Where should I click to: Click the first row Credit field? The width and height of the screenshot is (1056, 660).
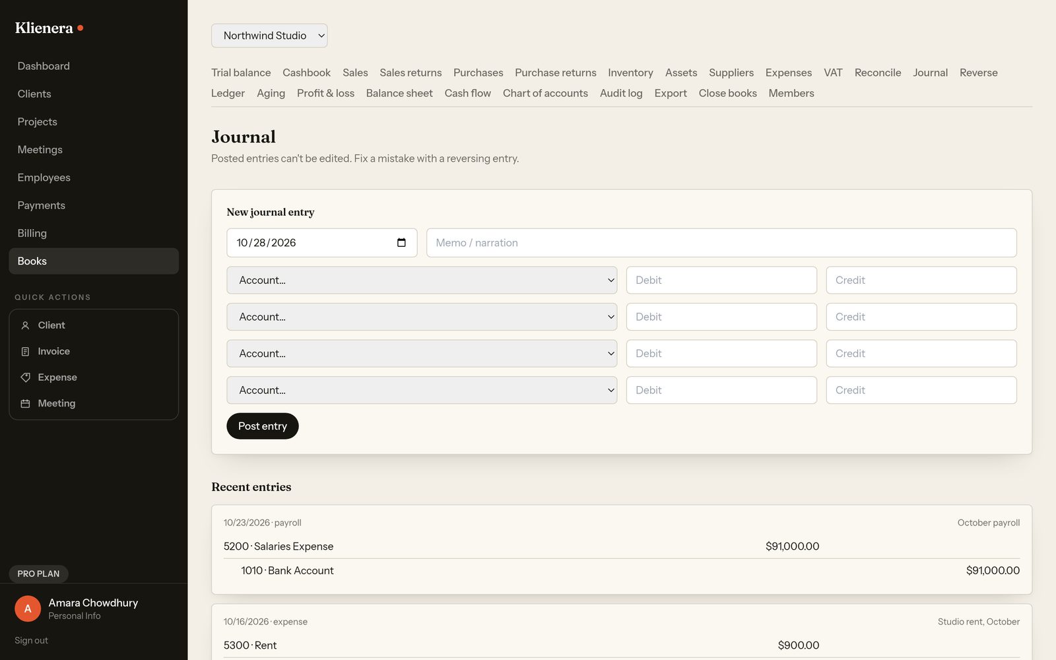point(921,280)
